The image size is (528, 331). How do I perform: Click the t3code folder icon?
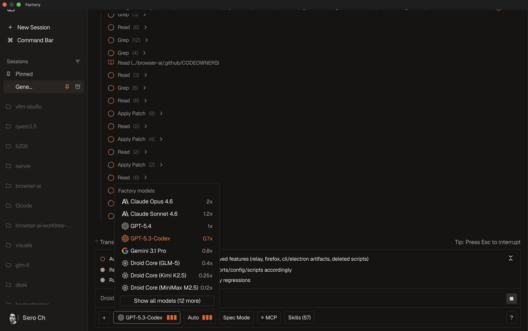8,206
